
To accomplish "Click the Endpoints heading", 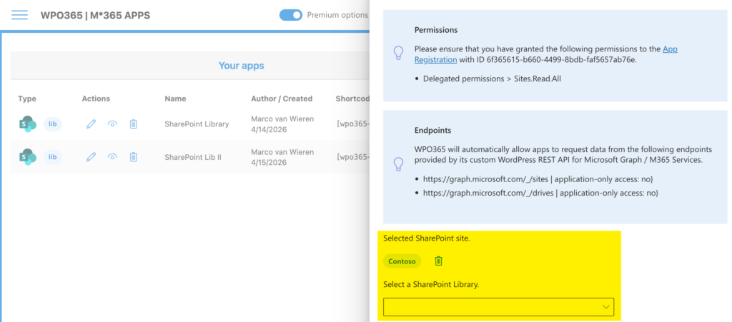I will click(432, 131).
